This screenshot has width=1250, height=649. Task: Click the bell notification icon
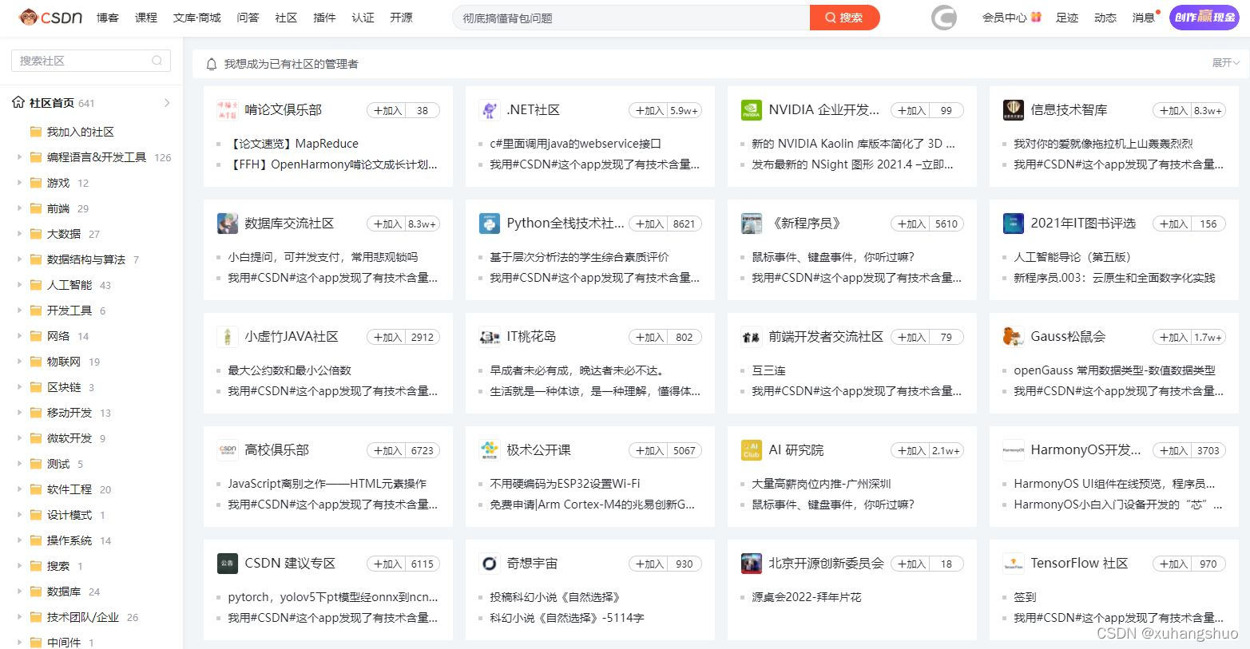212,64
